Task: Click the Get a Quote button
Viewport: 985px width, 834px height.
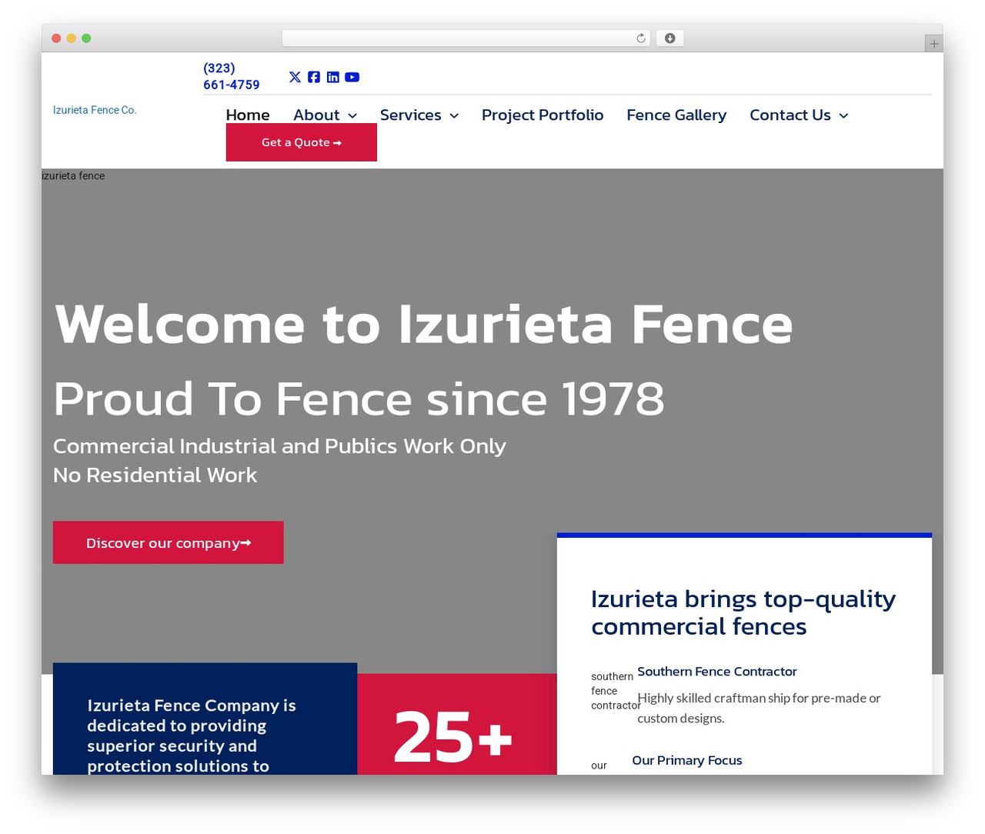Action: [x=302, y=142]
